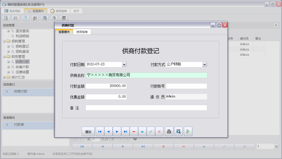Confirm with the green check icon
282x159 pixels.
tap(151, 131)
